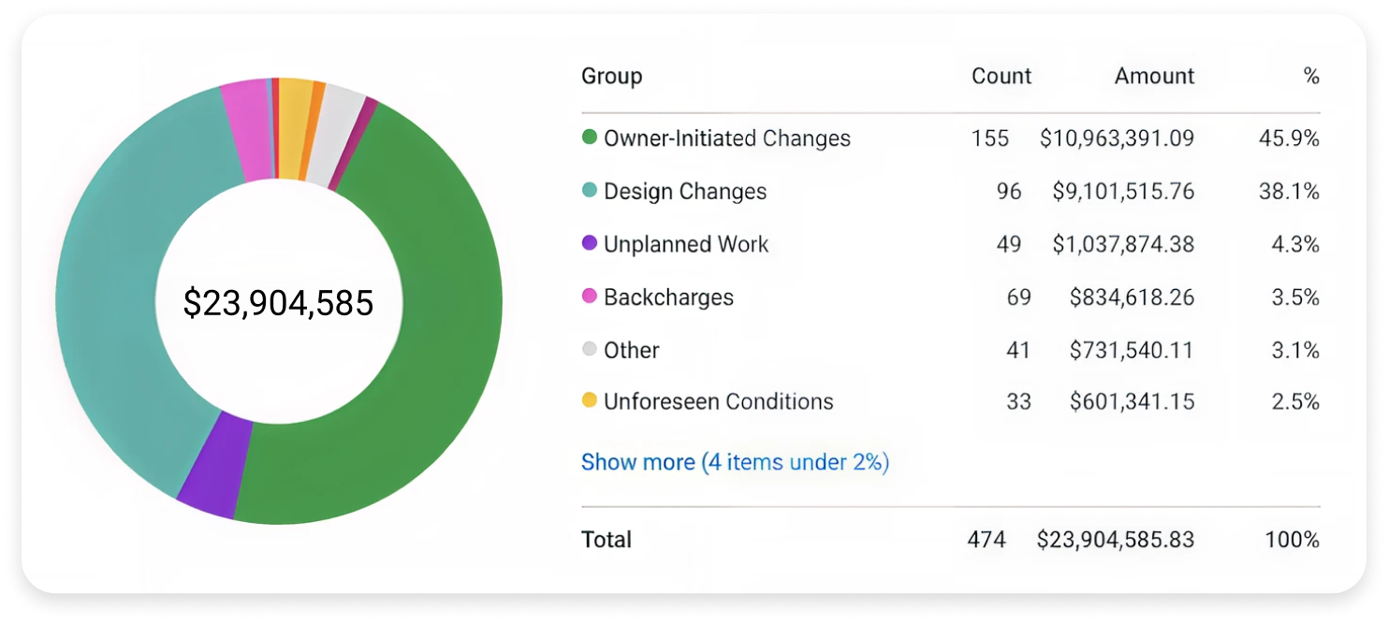Click the Backcharges amount $834,618.26
The height and width of the screenshot is (623, 1388).
coord(1132,297)
